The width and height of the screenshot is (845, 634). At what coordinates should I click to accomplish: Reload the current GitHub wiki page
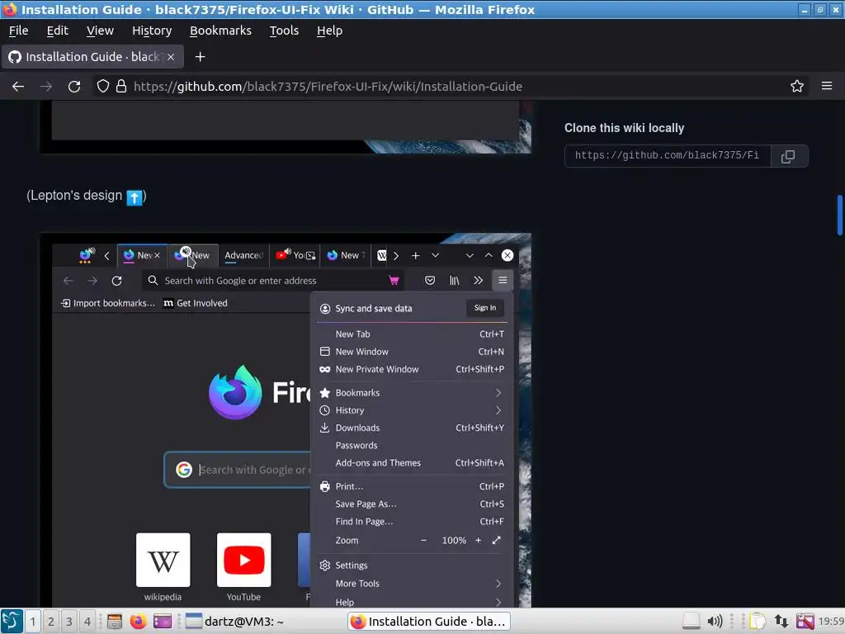coord(74,86)
